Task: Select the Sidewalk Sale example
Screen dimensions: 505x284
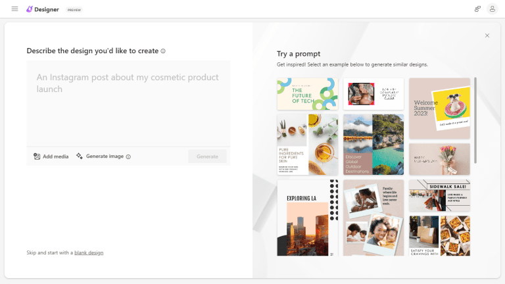Action: pyautogui.click(x=439, y=195)
